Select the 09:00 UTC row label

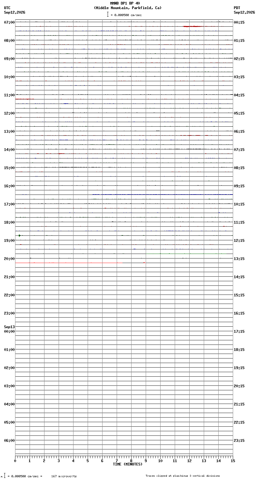[9, 59]
